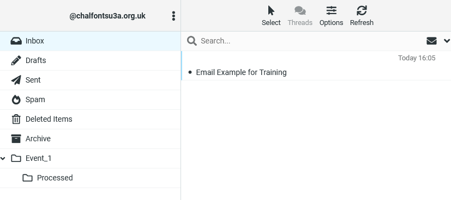451x200 pixels.
Task: Open the Inbox folder
Action: [91, 41]
